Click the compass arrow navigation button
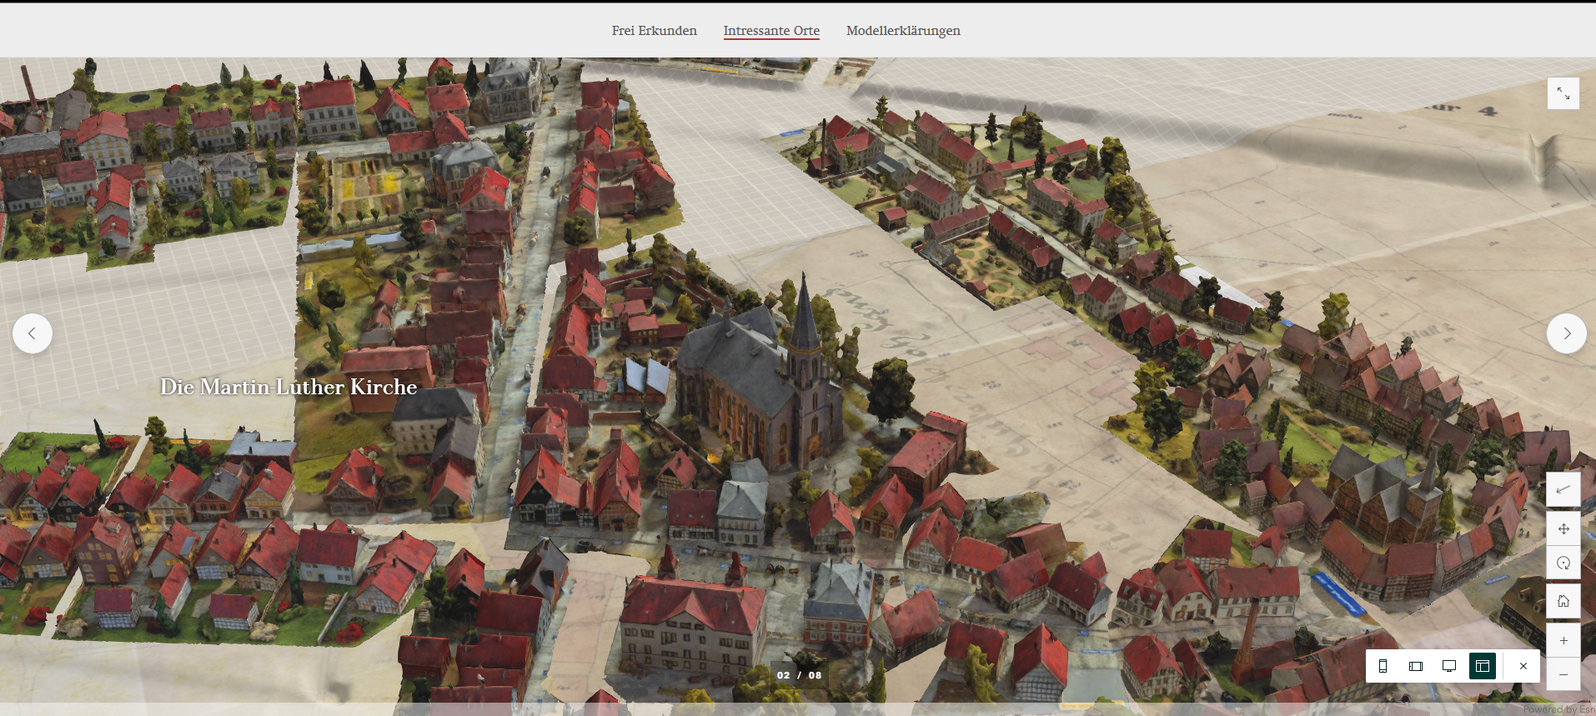 coord(1563,489)
